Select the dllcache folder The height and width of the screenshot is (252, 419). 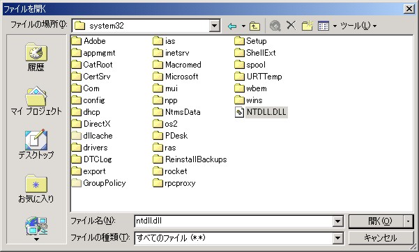92,136
